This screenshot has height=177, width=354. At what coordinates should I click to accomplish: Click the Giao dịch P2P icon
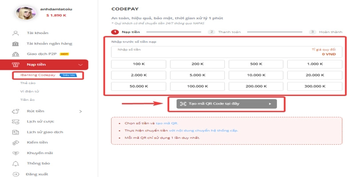(x=15, y=54)
